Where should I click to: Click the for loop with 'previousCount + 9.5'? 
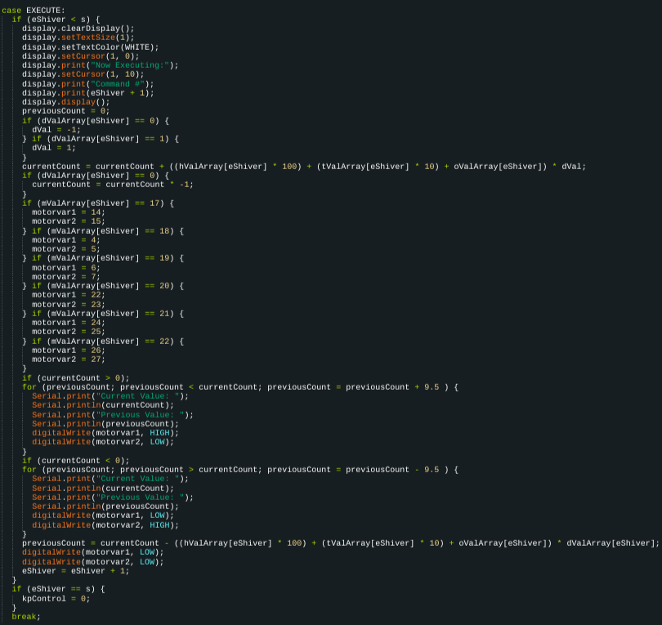coord(240,387)
